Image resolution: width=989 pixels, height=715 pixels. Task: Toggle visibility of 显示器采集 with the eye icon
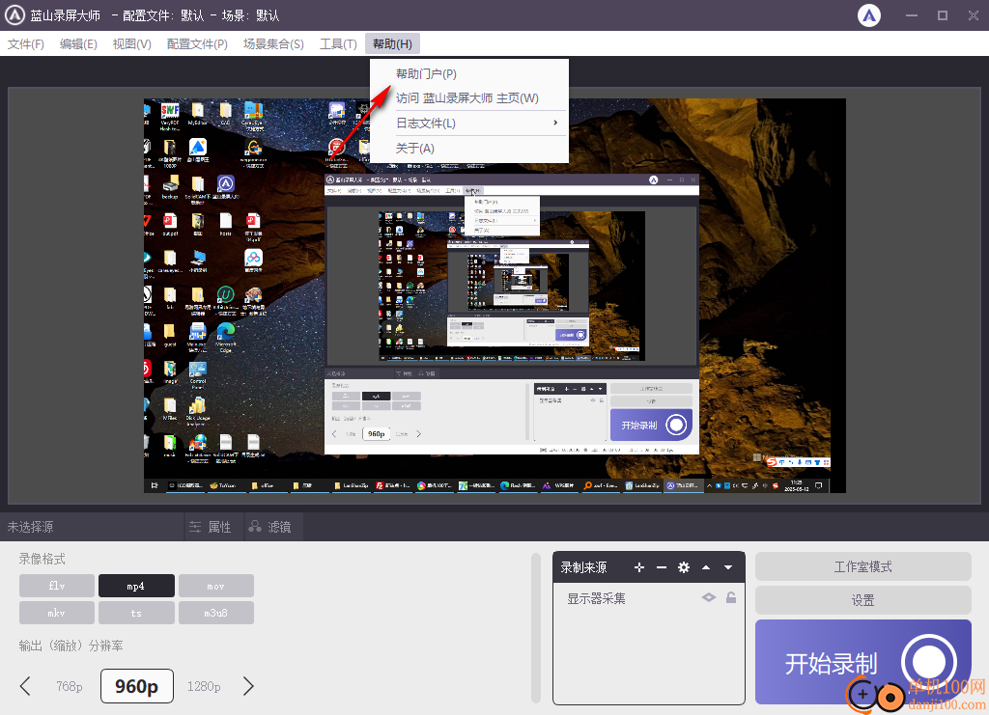[x=709, y=598]
